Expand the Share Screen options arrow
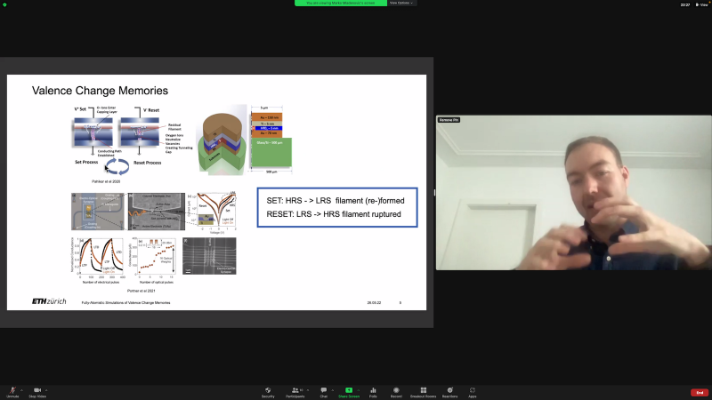712x400 pixels. tap(359, 390)
